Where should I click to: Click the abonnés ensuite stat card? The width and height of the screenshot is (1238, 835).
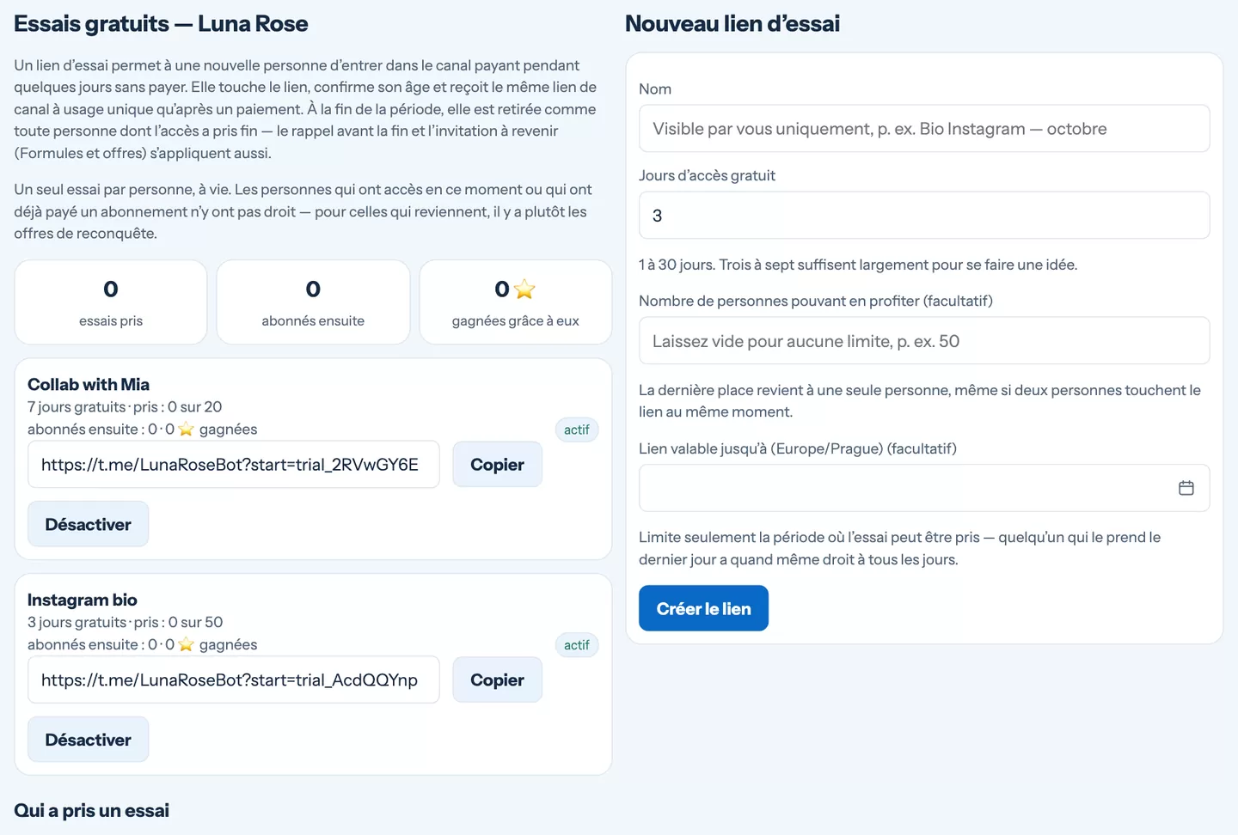click(313, 302)
